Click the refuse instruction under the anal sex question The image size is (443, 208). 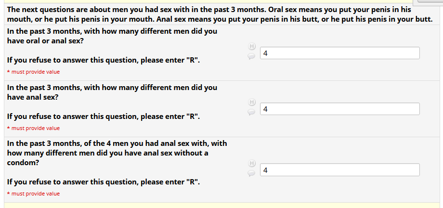(103, 117)
